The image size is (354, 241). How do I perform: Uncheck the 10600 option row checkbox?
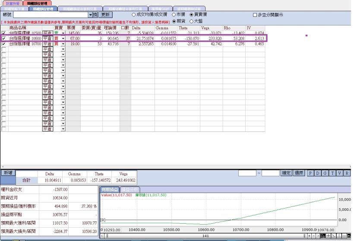tap(4, 38)
